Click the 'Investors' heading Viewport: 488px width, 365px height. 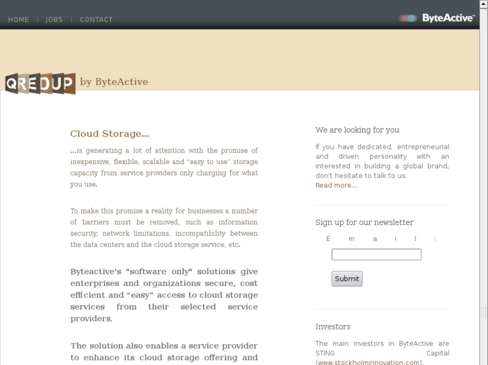click(x=333, y=327)
